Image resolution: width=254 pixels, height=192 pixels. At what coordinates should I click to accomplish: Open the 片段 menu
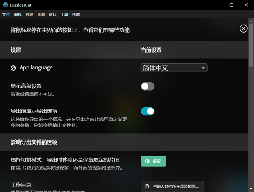click(x=29, y=14)
